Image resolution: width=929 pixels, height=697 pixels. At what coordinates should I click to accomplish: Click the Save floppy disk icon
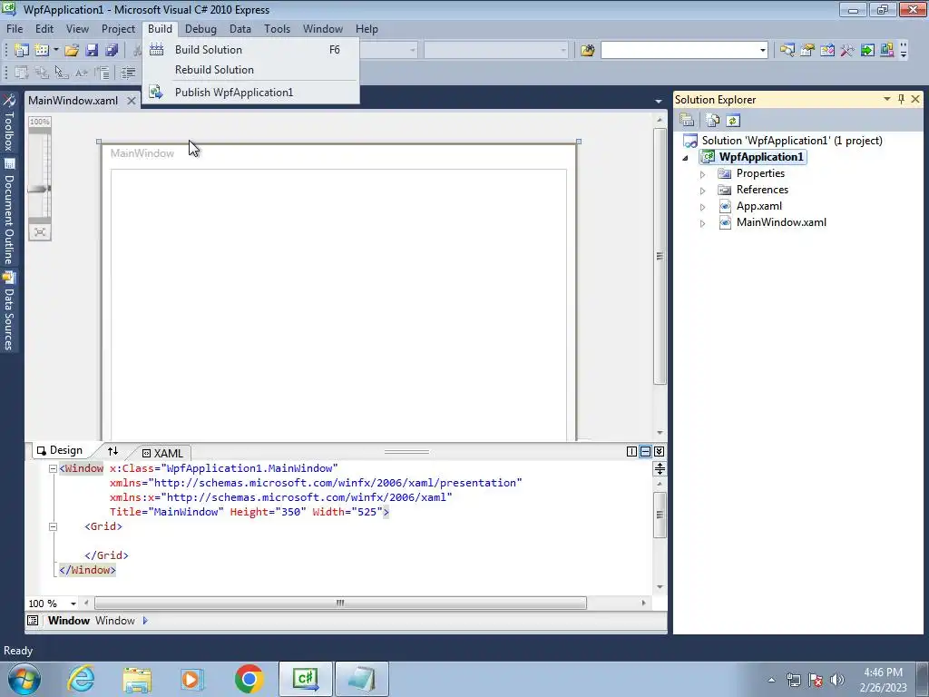point(92,51)
